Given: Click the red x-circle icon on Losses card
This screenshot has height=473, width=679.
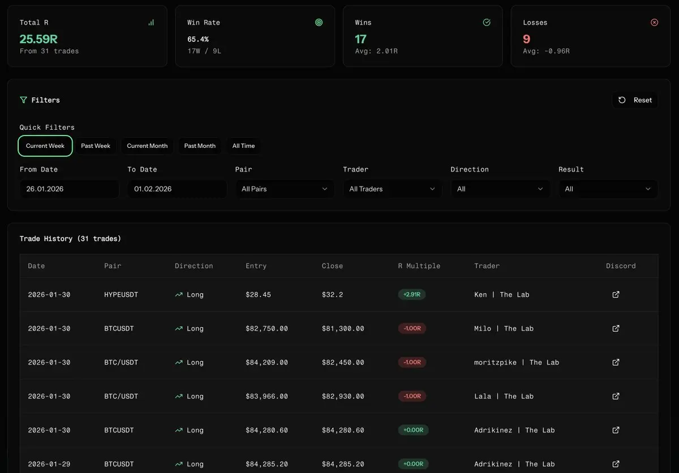Looking at the screenshot, I should click(x=655, y=23).
